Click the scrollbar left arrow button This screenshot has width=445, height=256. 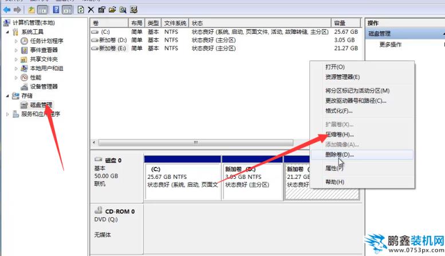(x=94, y=142)
